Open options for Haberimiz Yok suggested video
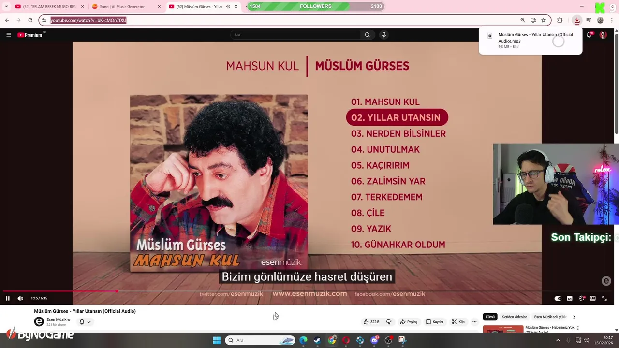Viewport: 619px width, 348px height. 578,328
